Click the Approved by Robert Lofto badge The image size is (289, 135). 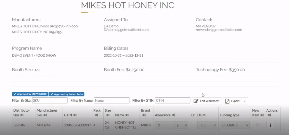tap(67, 94)
